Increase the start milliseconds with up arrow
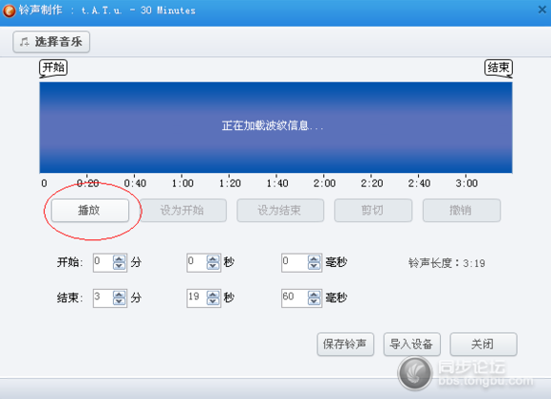The width and height of the screenshot is (551, 399). click(x=314, y=258)
